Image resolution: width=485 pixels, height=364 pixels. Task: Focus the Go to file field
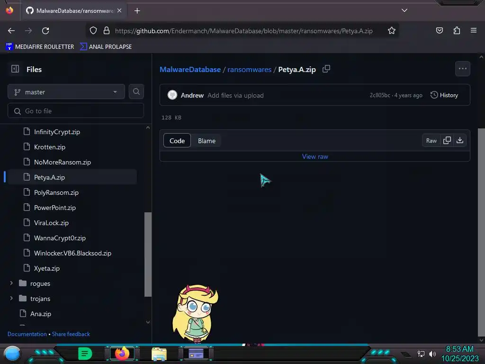(x=76, y=111)
